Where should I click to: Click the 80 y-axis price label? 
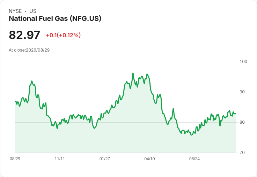click(x=242, y=122)
